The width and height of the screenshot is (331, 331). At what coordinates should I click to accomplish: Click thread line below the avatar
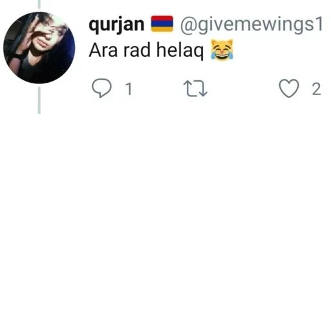pyautogui.click(x=39, y=100)
